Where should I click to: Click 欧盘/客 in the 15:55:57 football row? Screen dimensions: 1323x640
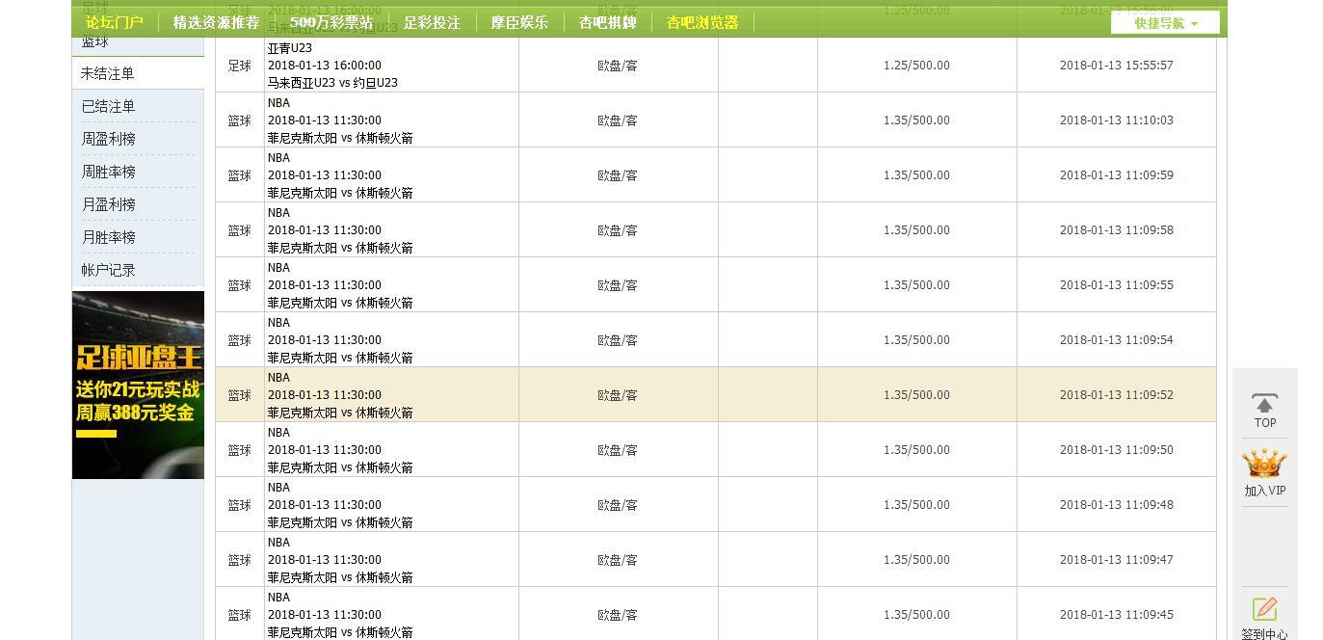click(x=618, y=66)
